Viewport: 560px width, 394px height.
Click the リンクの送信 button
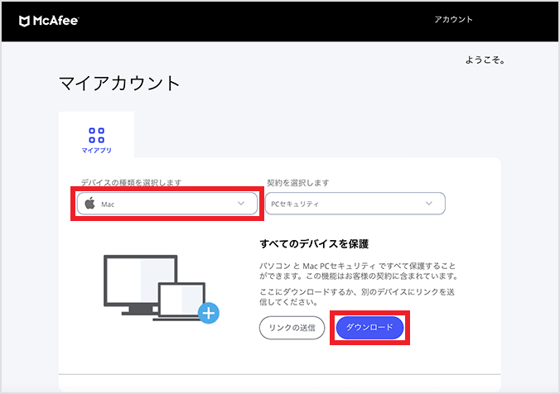(292, 328)
